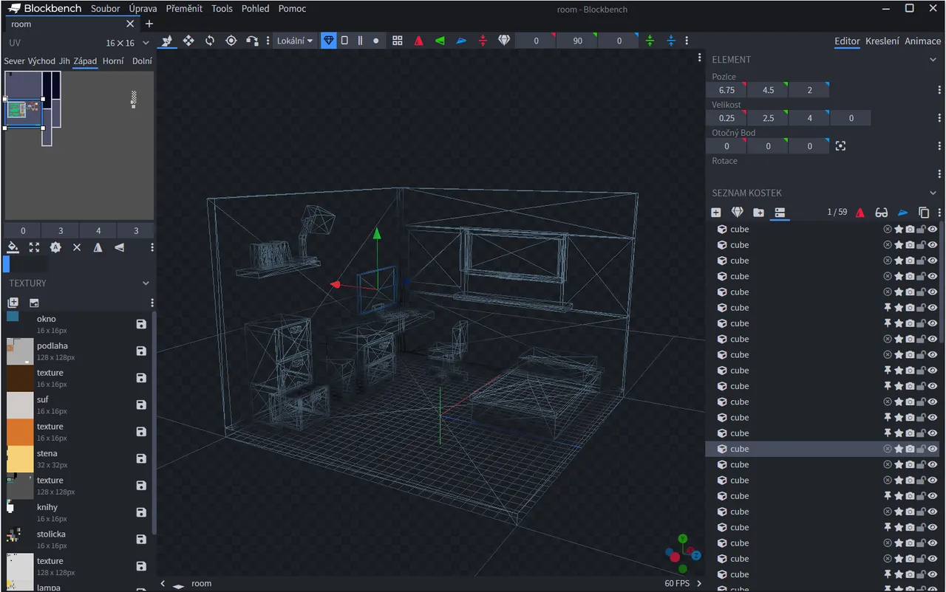This screenshot has width=946, height=592.
Task: Click the four-square grid icon in toolbar
Action: 398,41
